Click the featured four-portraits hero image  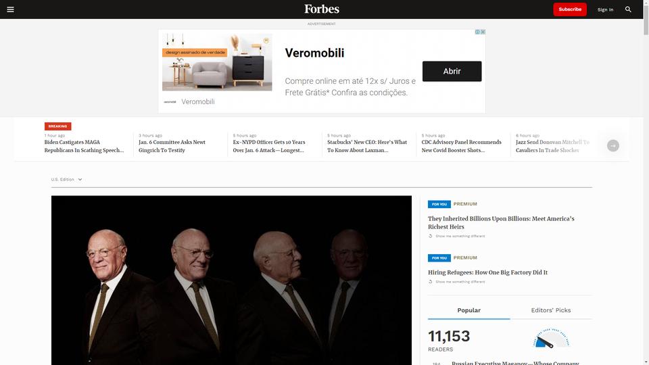[231, 280]
